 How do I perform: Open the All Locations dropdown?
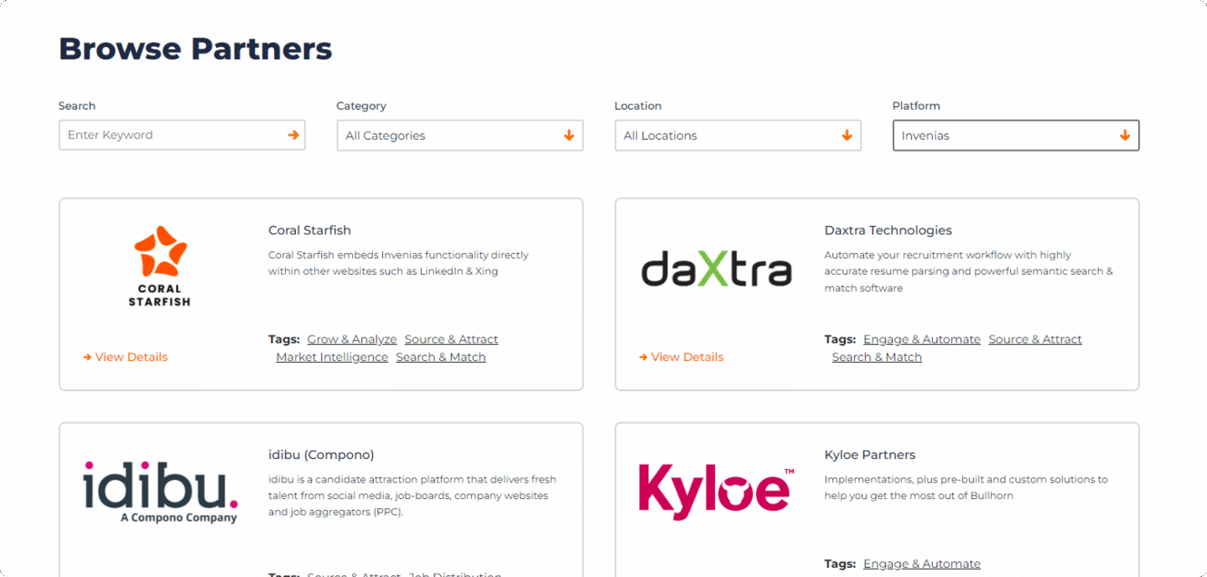point(738,135)
